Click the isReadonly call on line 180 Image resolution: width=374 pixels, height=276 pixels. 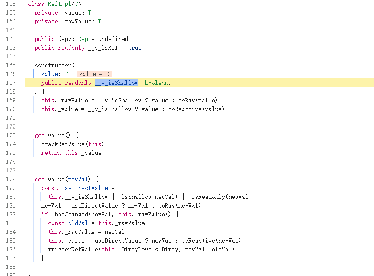(207, 197)
